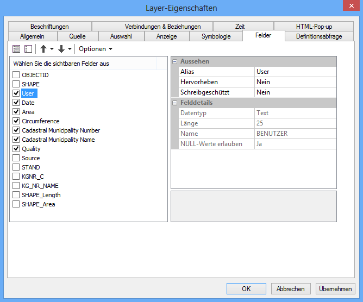Open the Definitionsabfrage tab
The height and width of the screenshot is (302, 363).
click(x=318, y=36)
